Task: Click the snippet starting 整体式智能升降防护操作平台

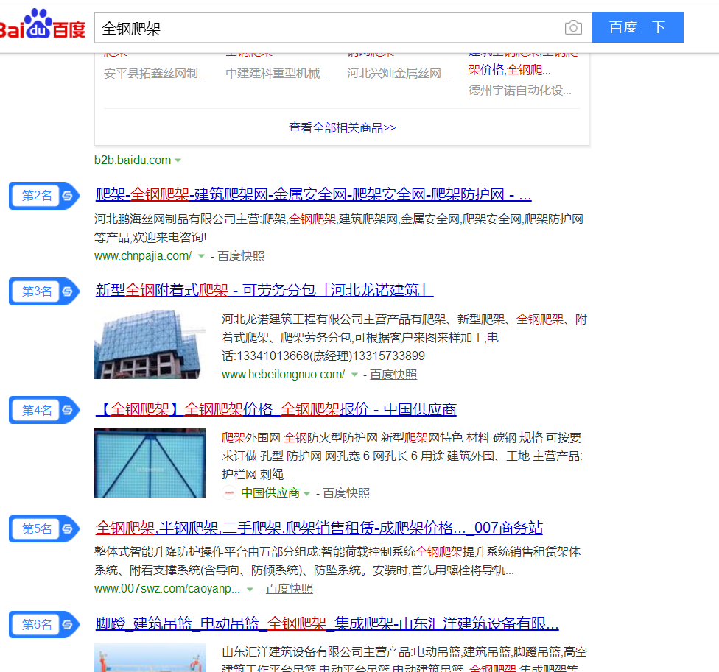Action: click(337, 561)
